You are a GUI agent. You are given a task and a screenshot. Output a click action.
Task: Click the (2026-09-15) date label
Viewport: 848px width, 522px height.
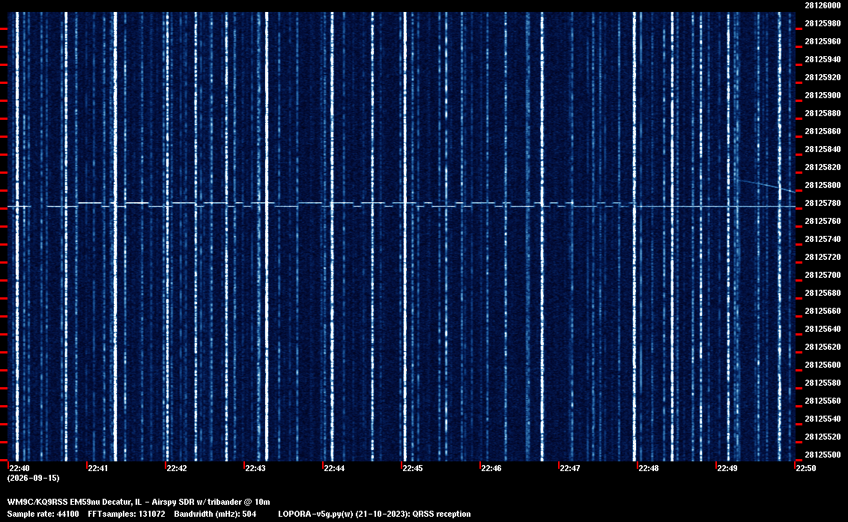point(33,478)
